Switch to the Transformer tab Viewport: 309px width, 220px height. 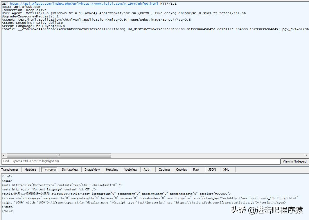tap(10, 169)
